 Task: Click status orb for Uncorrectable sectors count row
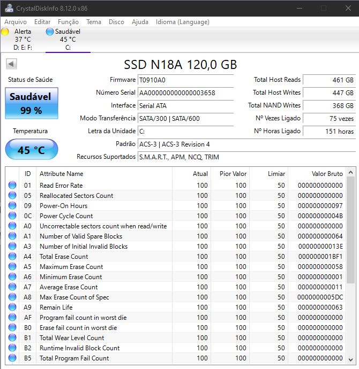tap(12, 226)
